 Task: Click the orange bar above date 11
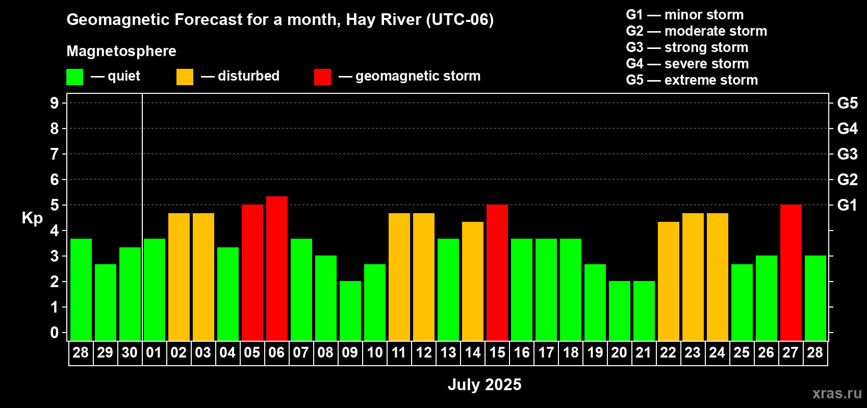pos(399,277)
